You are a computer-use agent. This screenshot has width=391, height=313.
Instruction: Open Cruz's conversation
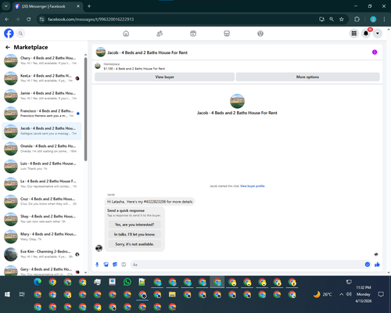click(41, 201)
